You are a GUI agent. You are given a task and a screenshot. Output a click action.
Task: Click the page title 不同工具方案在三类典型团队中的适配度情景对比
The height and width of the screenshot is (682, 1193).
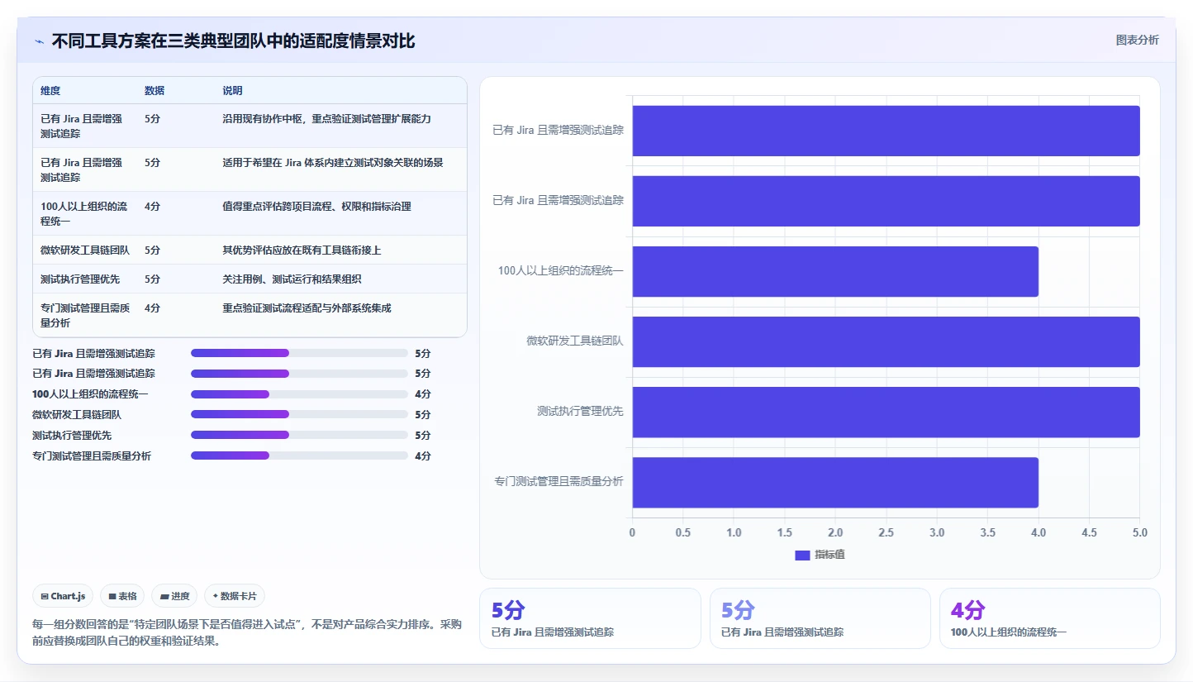click(233, 41)
